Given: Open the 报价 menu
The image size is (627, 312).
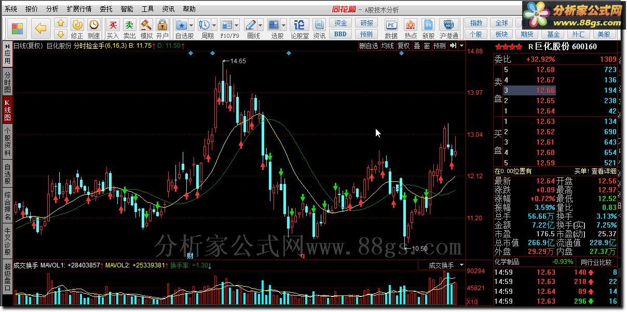Looking at the screenshot, I should click(32, 9).
